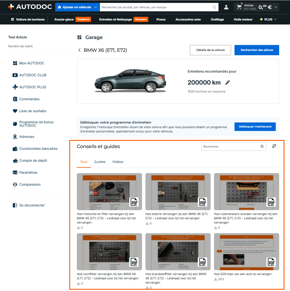
Task: Click the Liste de souhaits heart icon
Action: tap(15, 111)
